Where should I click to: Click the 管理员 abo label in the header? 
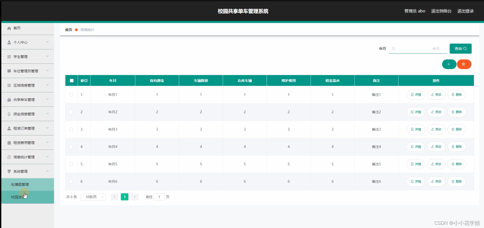(415, 11)
